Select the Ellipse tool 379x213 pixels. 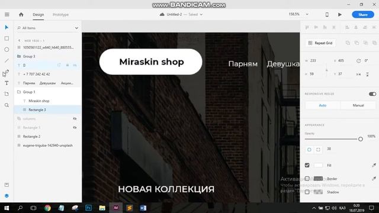[7, 50]
